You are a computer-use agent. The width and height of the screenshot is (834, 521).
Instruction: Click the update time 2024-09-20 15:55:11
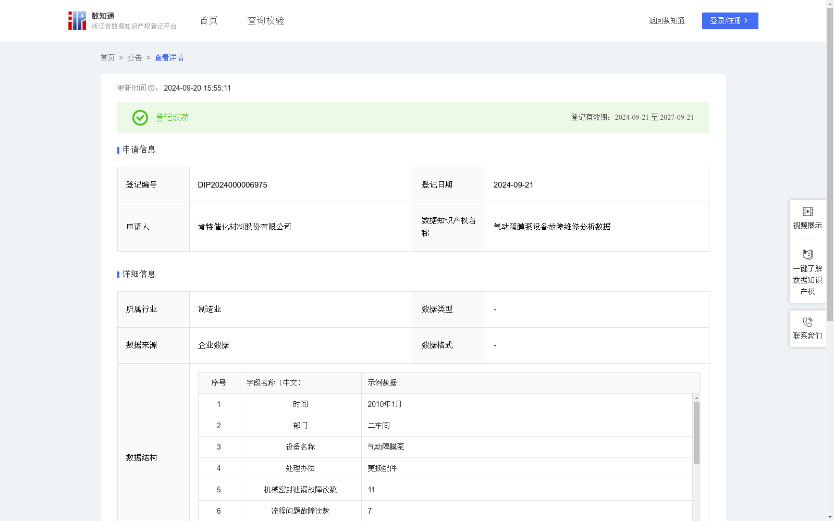pyautogui.click(x=197, y=88)
